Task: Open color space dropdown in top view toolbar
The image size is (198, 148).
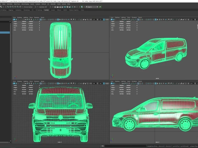Action: 107,20
